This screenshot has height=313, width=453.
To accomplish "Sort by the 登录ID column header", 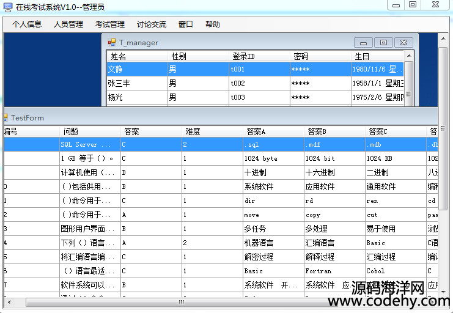I will [259, 56].
